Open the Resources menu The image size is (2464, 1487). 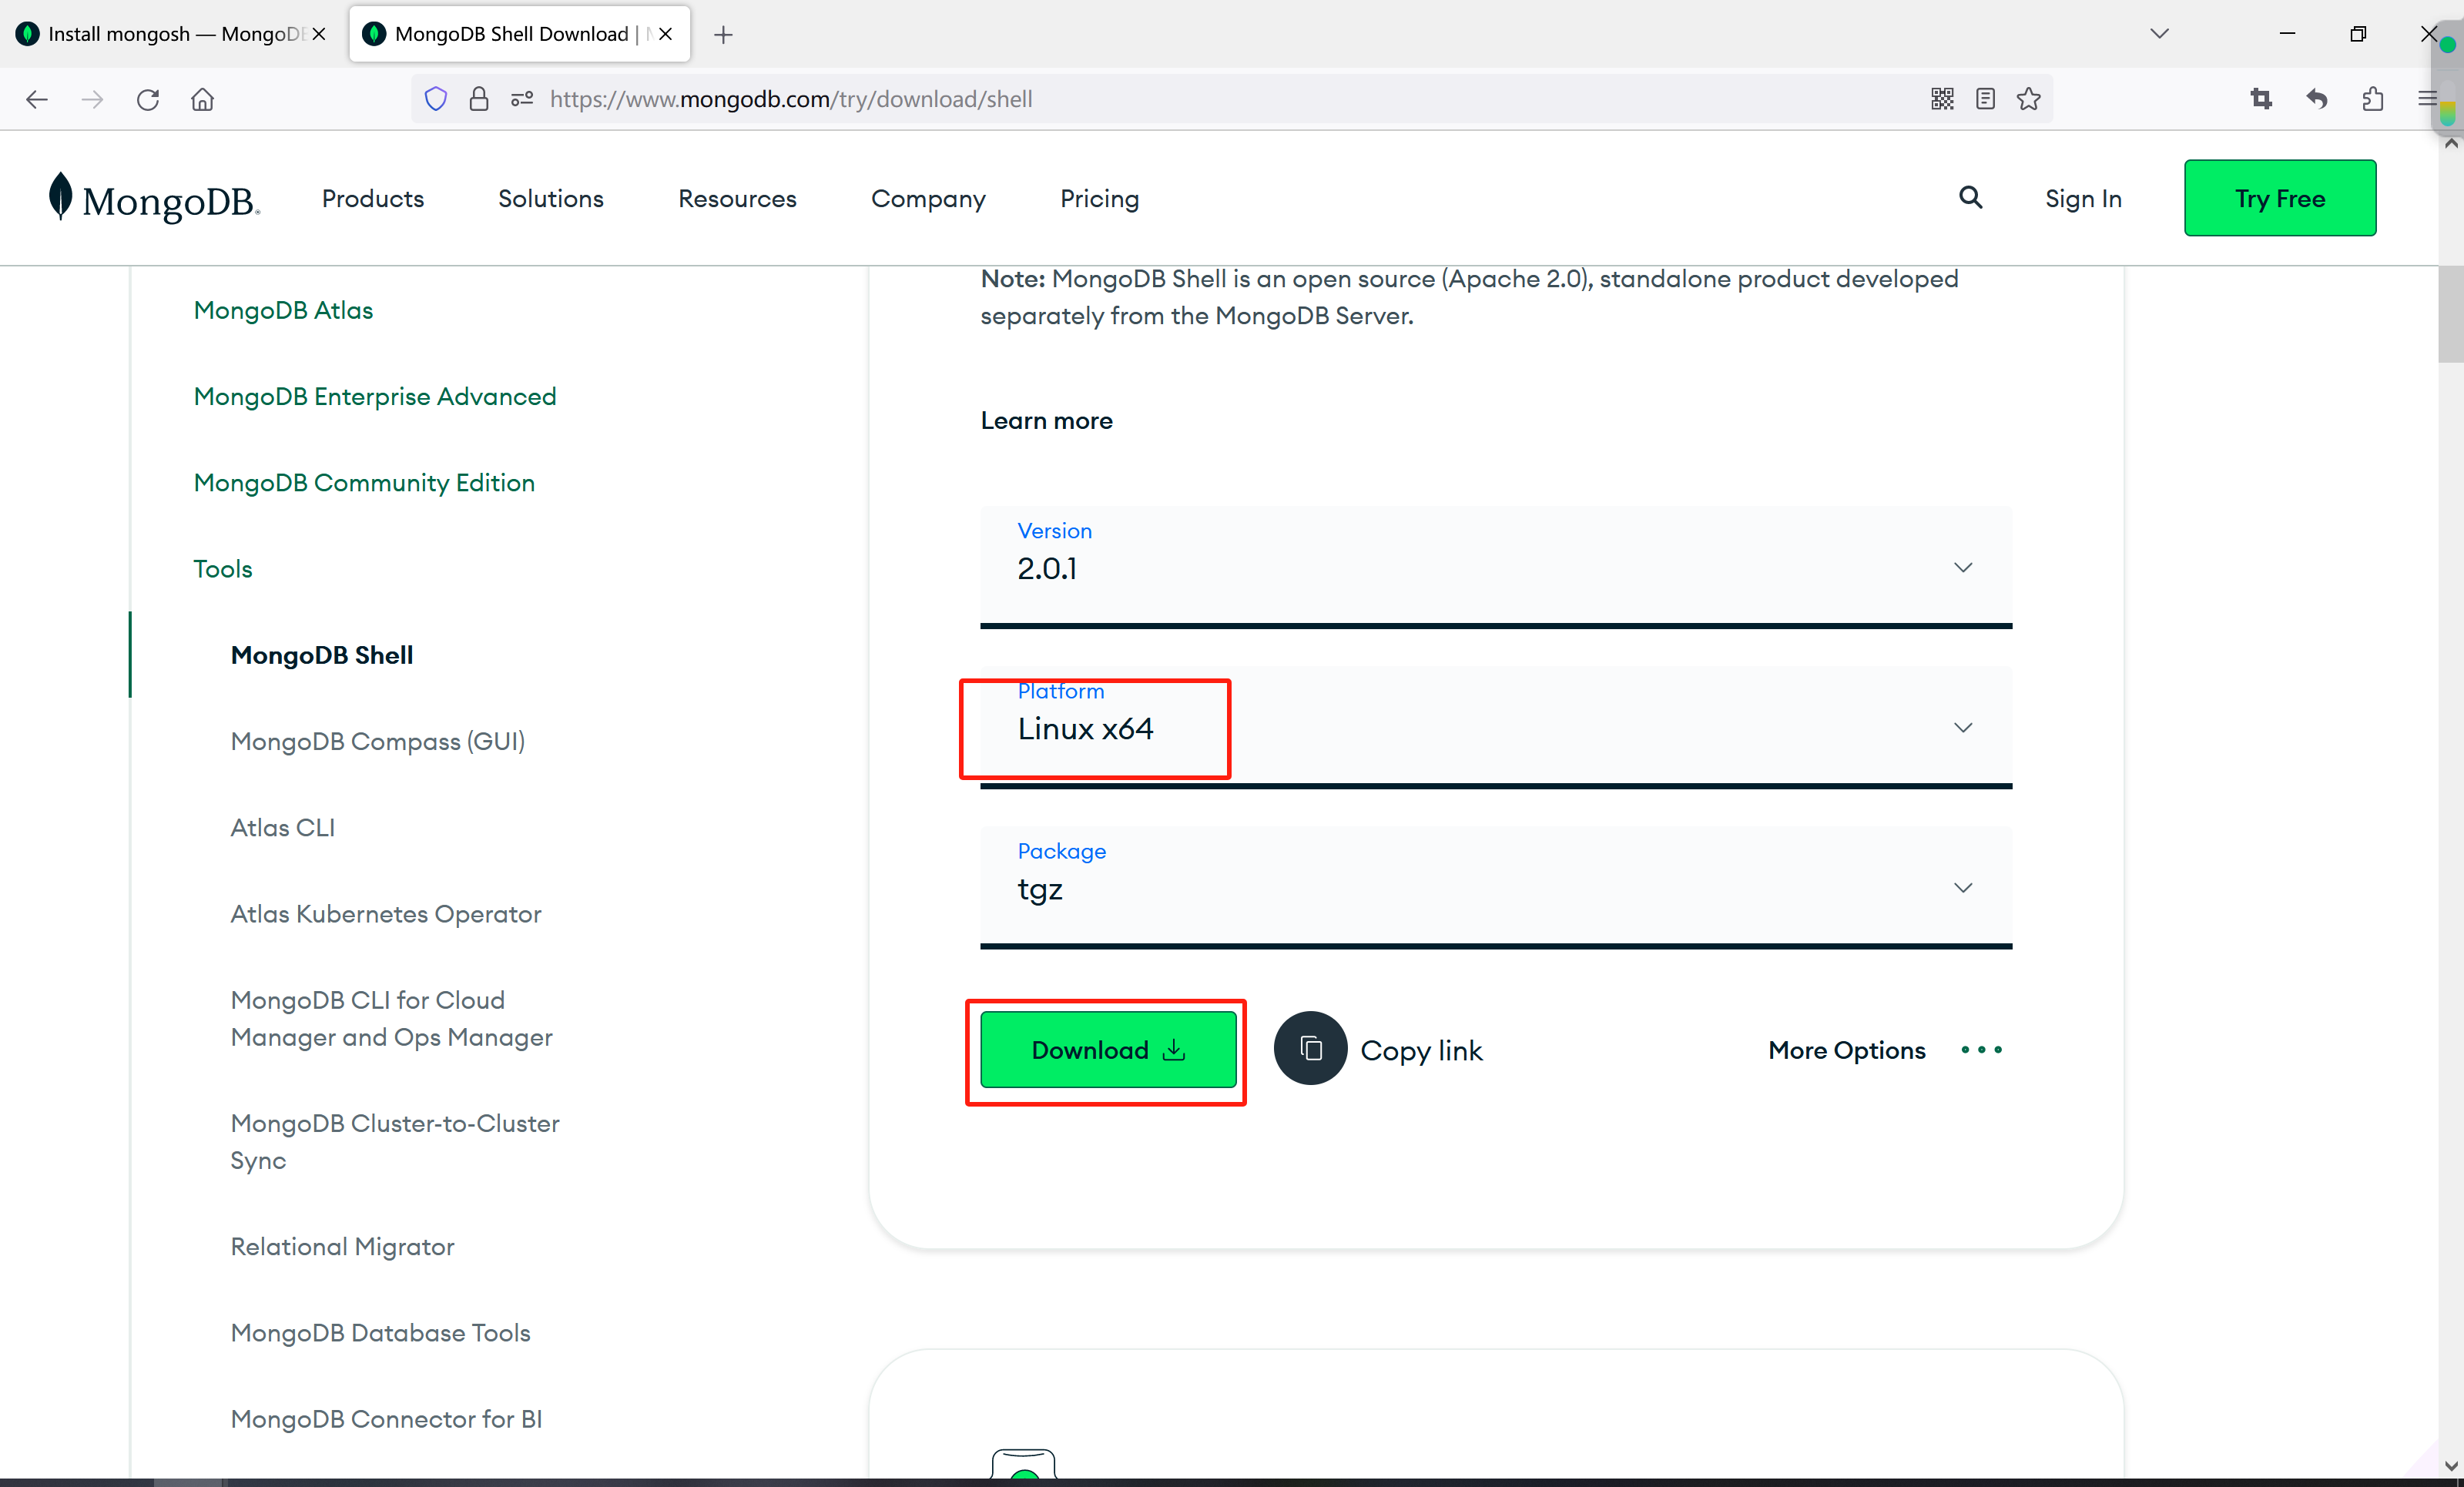737,199
